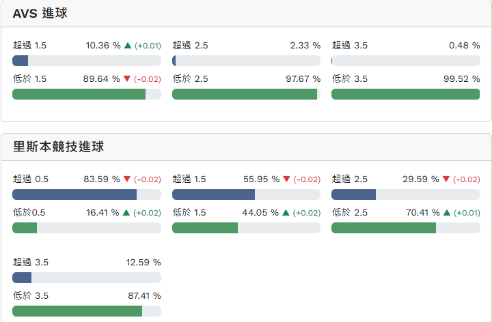The image size is (492, 322).
Task: Click the blue 12.59 % progress bar
Action: [22, 278]
